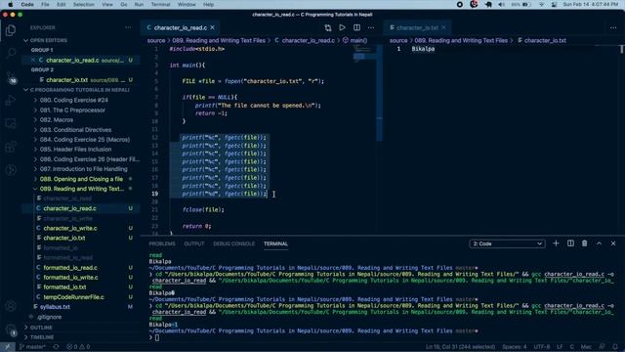Open the Selection menu in menu bar
This screenshot has height=352, width=625.
pos(84,4)
